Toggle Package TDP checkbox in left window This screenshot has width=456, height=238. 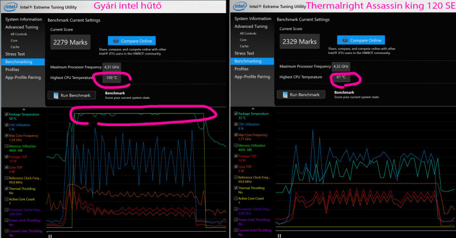click(x=6, y=157)
